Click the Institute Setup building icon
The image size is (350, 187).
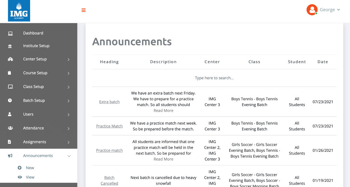(x=10, y=46)
